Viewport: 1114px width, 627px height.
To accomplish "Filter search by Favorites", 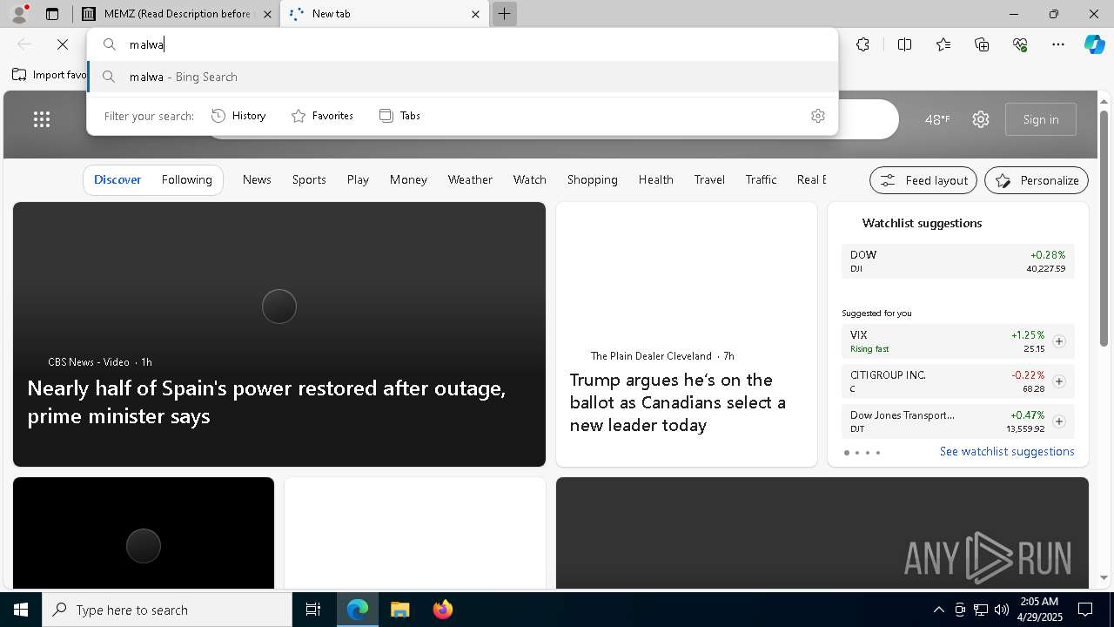I will [322, 116].
